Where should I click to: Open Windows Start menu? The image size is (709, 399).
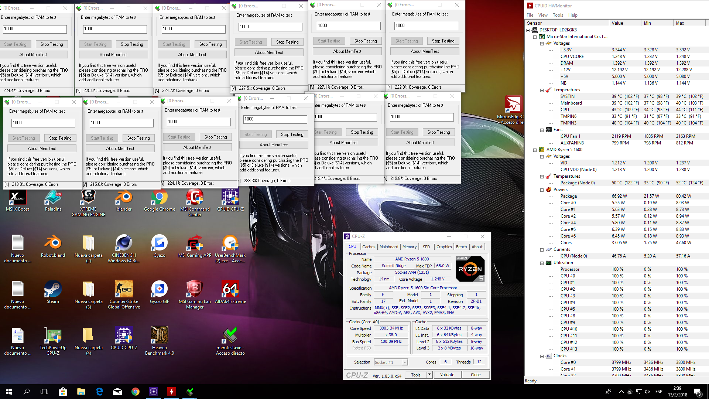pos(9,392)
